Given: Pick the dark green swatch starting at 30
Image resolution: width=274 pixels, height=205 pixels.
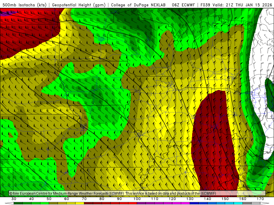Looking at the screenshot, I should coord(18,203).
